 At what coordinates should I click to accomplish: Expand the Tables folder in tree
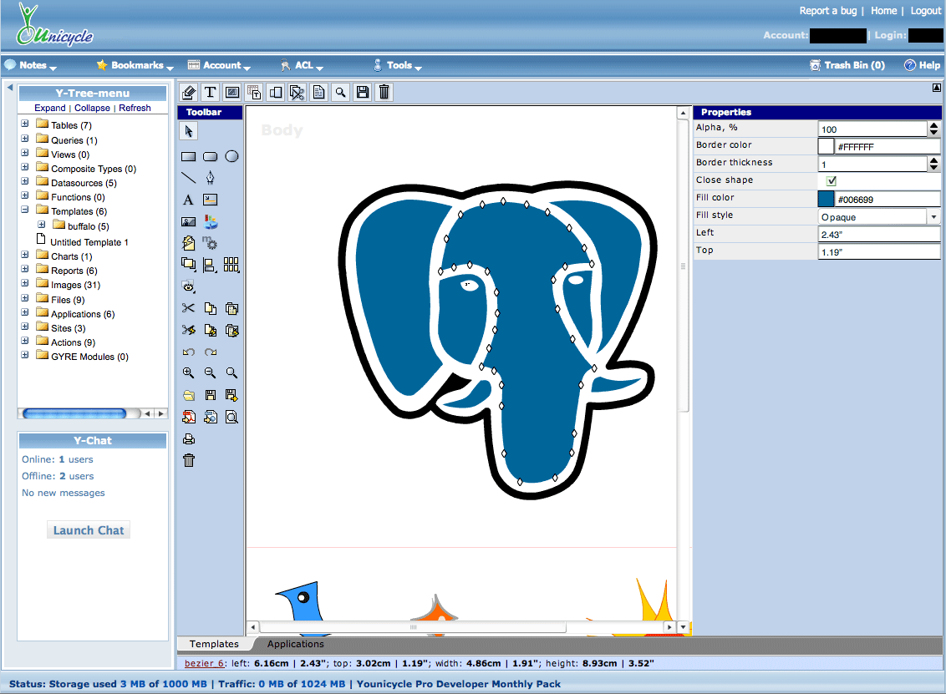(x=25, y=124)
